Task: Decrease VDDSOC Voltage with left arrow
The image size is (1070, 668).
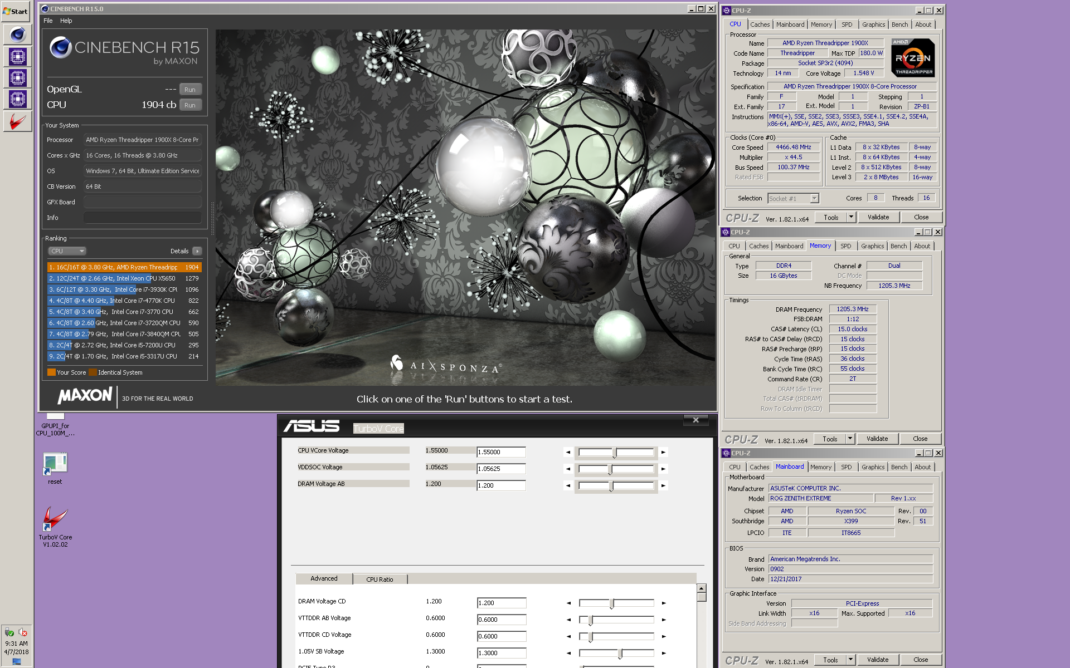Action: pos(568,469)
